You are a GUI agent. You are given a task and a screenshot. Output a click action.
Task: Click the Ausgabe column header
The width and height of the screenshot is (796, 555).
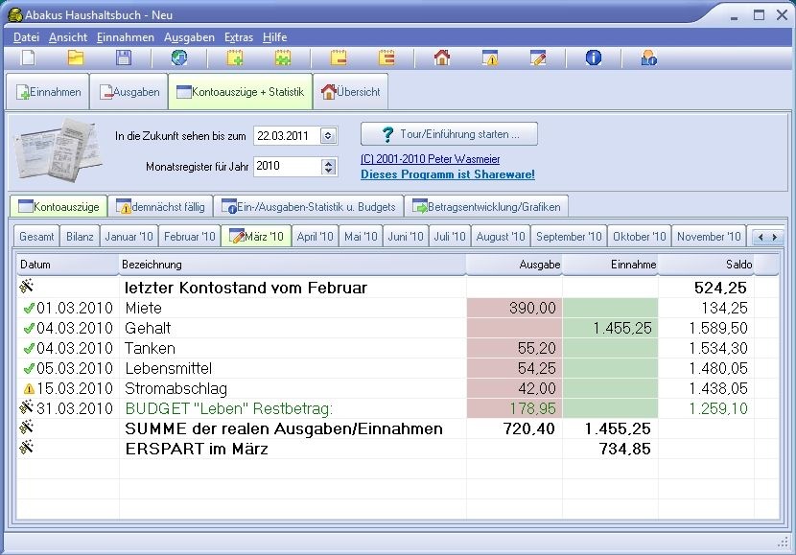tap(513, 265)
